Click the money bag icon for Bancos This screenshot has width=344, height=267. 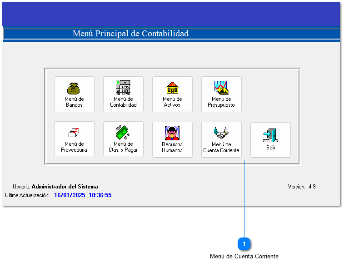pos(74,88)
